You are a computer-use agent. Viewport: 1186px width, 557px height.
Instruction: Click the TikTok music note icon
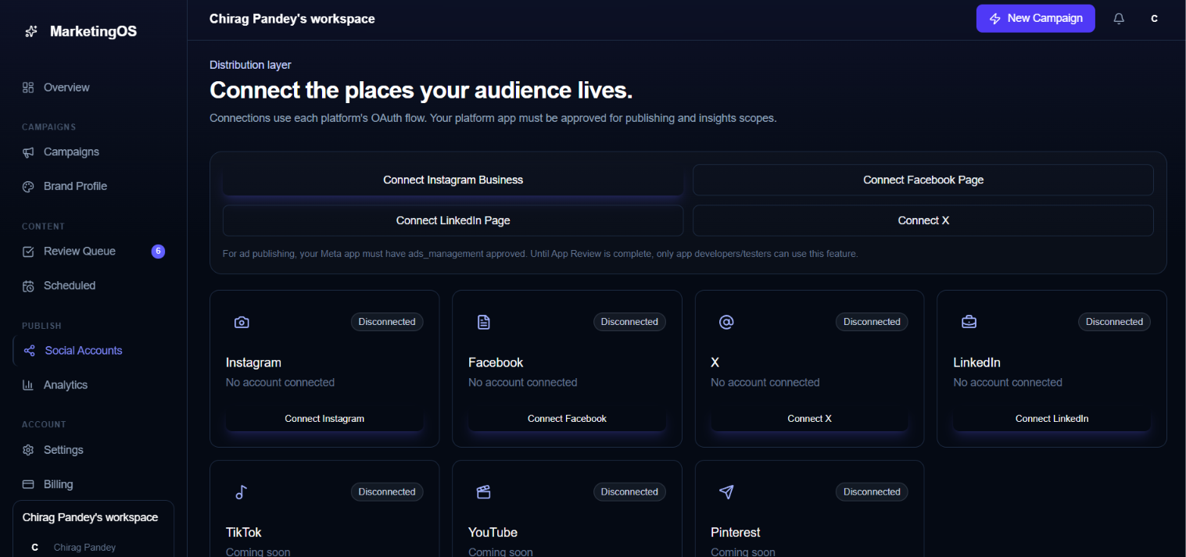point(242,492)
